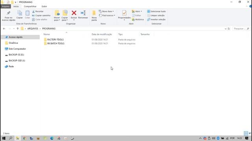This screenshot has width=252, height=141.
Task: Sort by the Nome column header
Action: [46, 34]
